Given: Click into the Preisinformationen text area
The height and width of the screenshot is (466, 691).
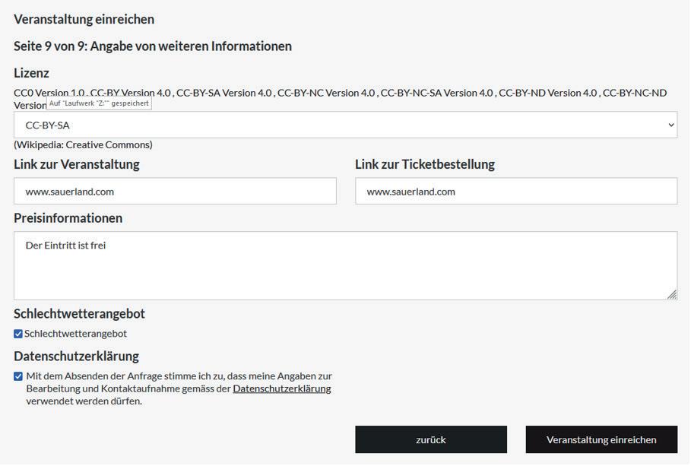Looking at the screenshot, I should 345,265.
